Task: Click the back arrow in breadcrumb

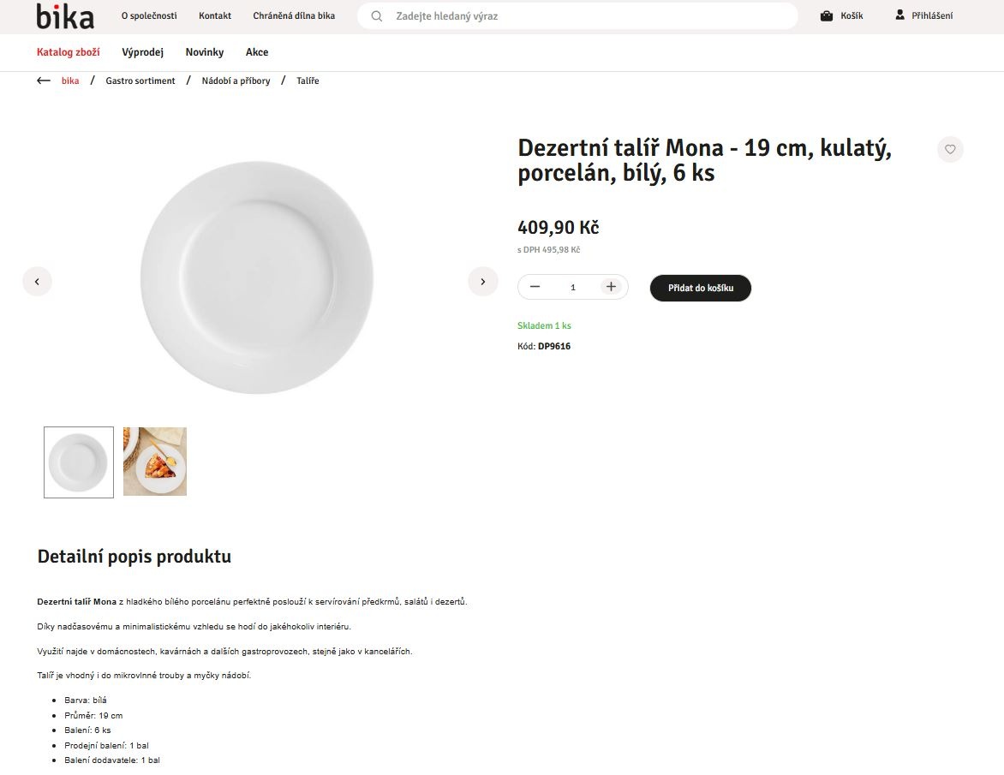Action: click(44, 80)
